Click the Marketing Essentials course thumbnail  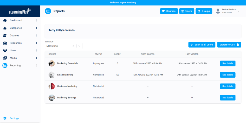(51, 63)
